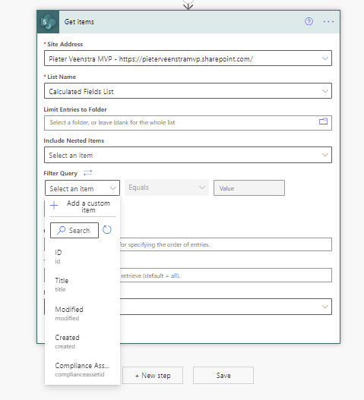
Task: Click the Save button
Action: coord(223,375)
